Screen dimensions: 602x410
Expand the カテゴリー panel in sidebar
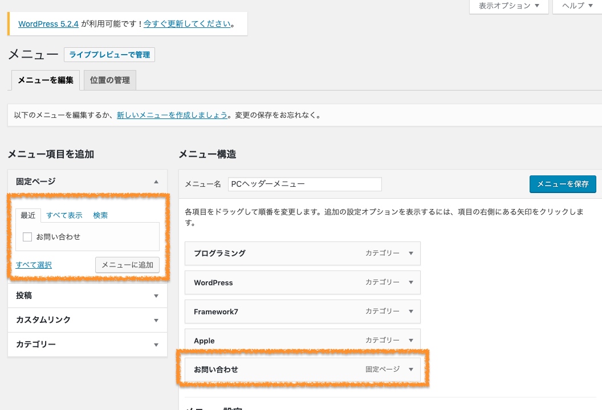pyautogui.click(x=156, y=345)
